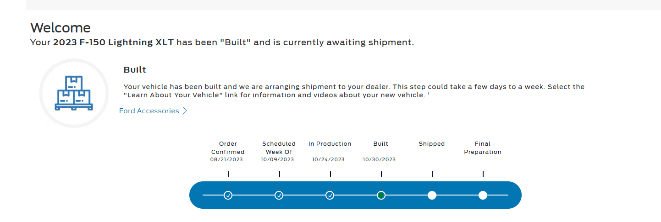
Task: Click the In Production checkmark circle
Action: coord(330,196)
